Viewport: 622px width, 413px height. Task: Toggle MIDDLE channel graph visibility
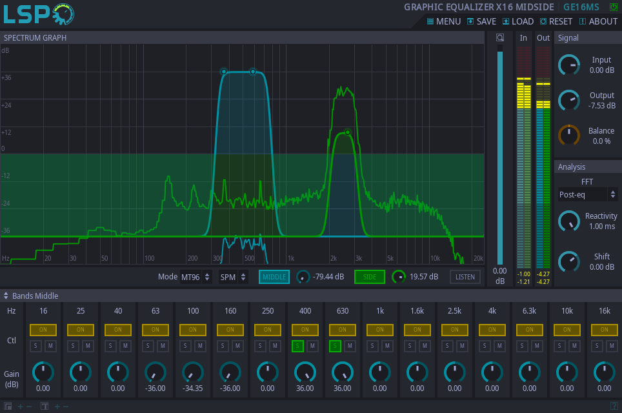coord(274,277)
